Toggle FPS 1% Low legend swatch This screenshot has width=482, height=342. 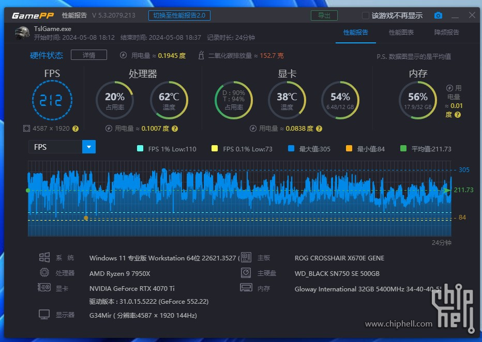[140, 149]
